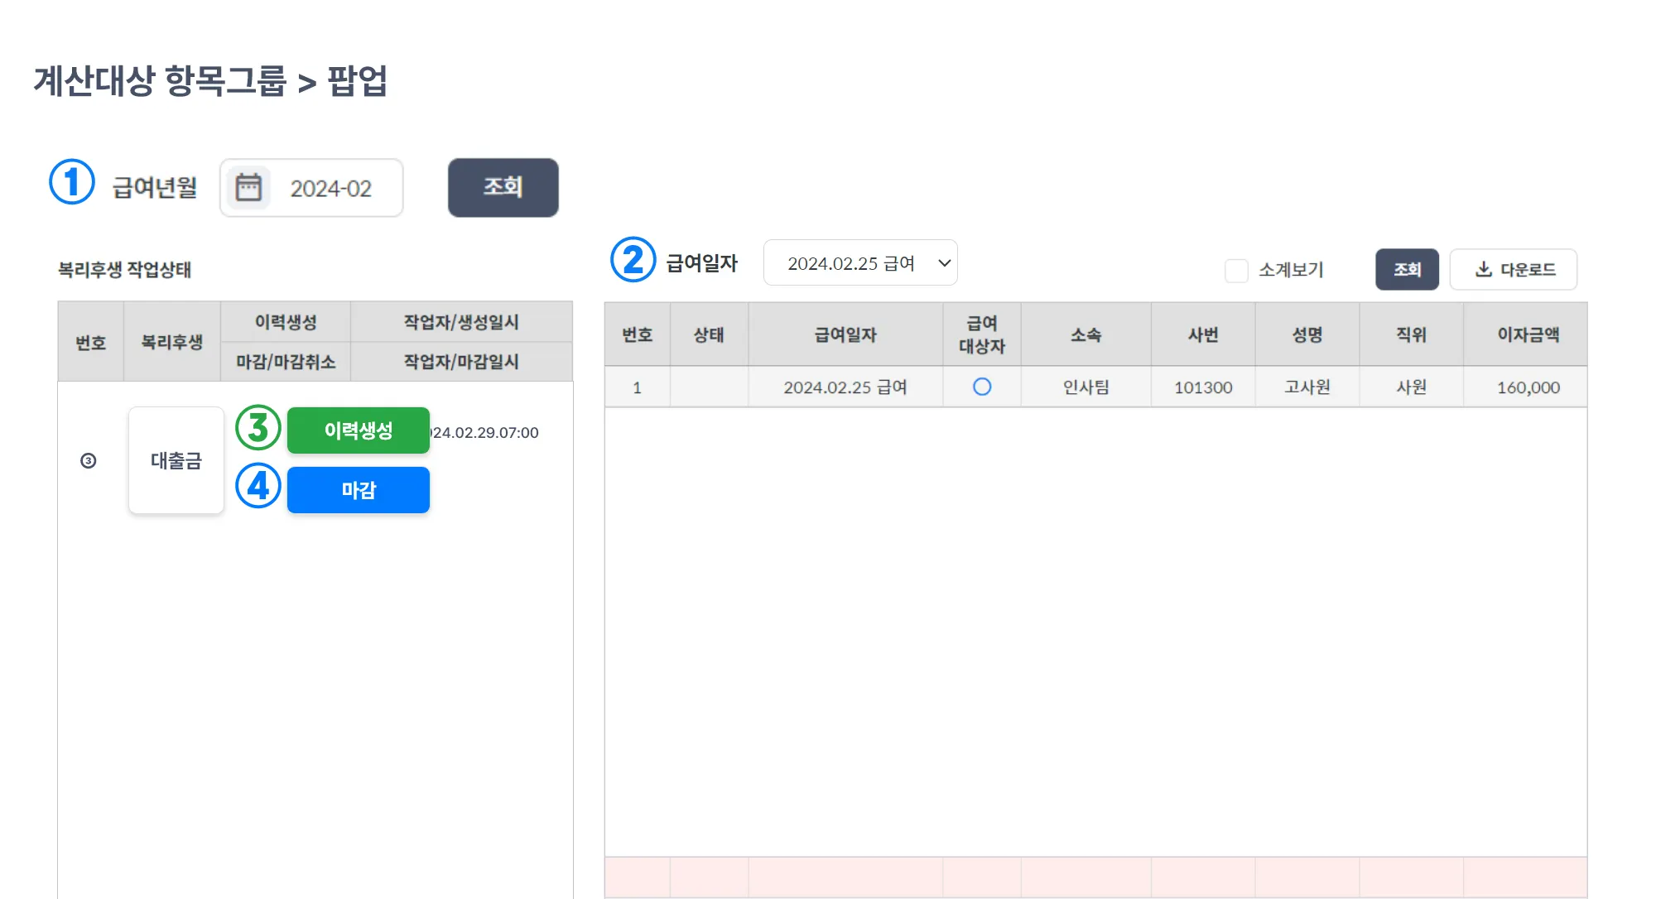Click the small 조회 button beside 다운로드
Viewport: 1656px width, 899px height.
1407,269
